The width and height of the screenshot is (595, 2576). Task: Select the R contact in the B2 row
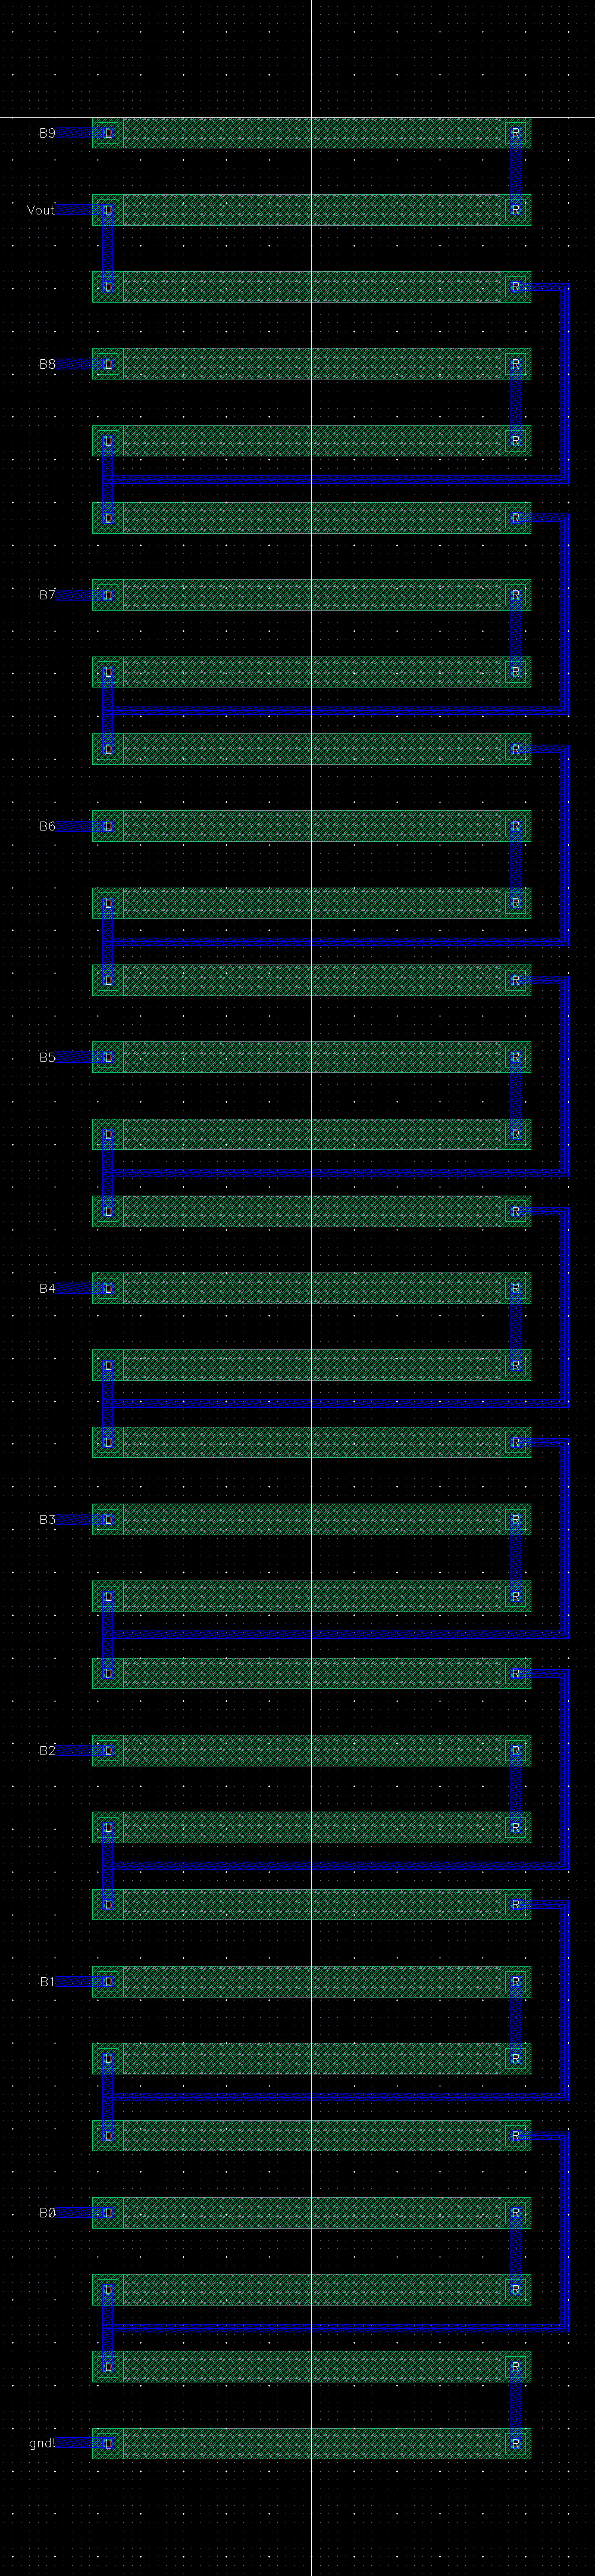515,1750
